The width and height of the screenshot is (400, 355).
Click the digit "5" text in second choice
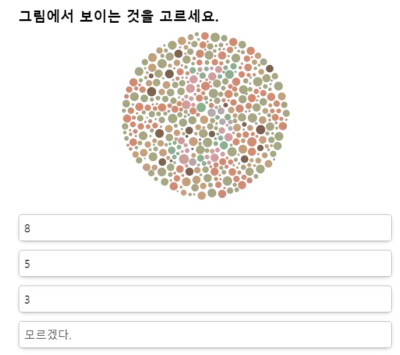point(27,264)
